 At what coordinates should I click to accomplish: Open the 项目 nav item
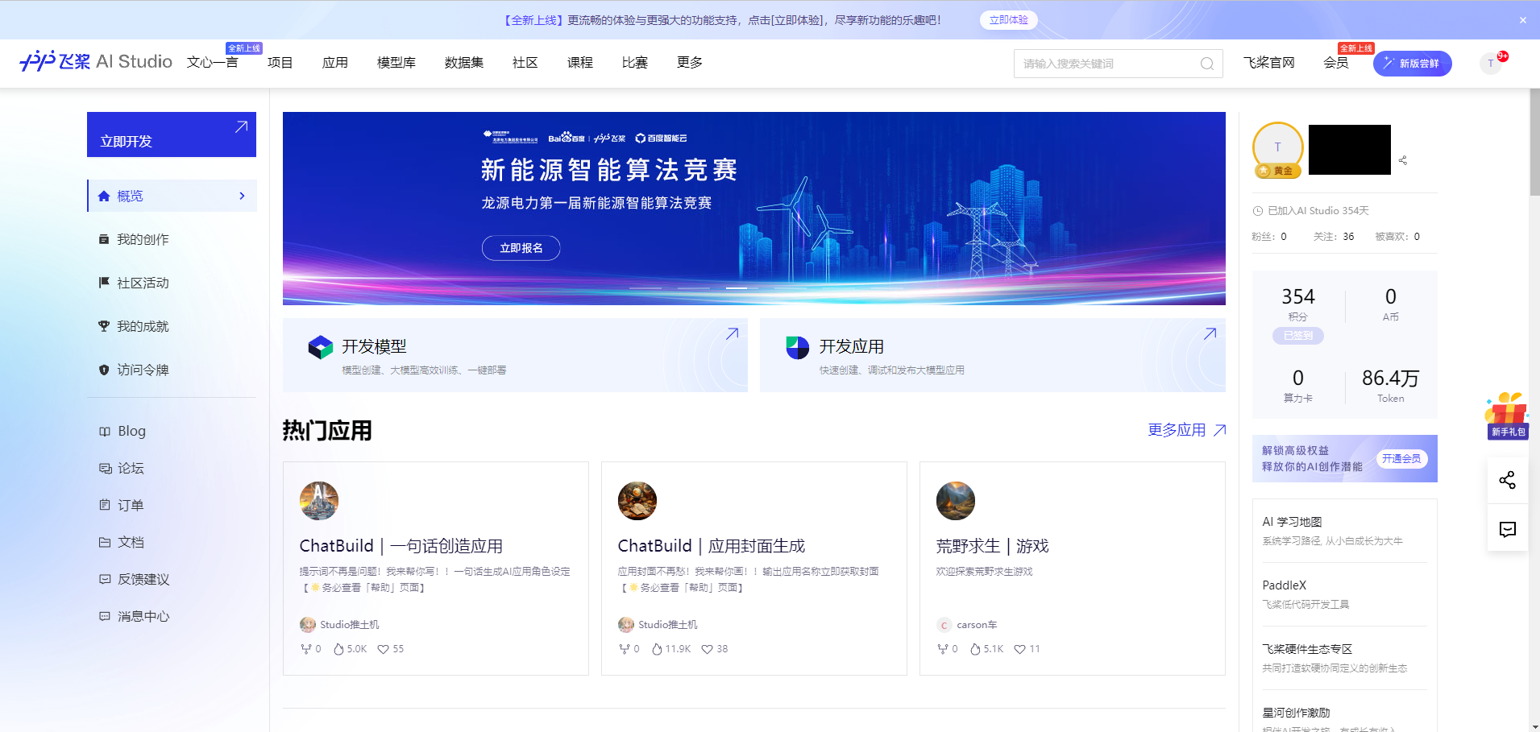280,62
